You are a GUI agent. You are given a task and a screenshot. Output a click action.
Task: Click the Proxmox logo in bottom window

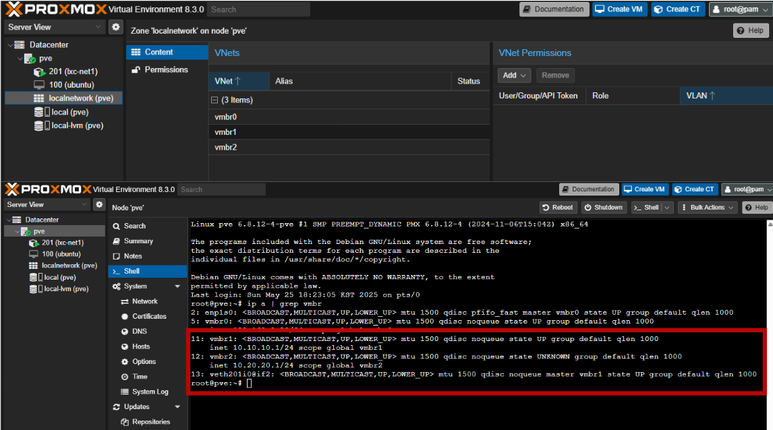pos(49,189)
